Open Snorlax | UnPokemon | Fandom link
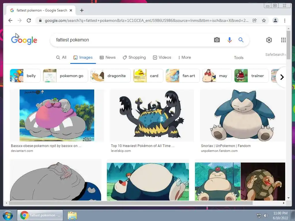Screen dimensions: 295x221 [226, 146]
